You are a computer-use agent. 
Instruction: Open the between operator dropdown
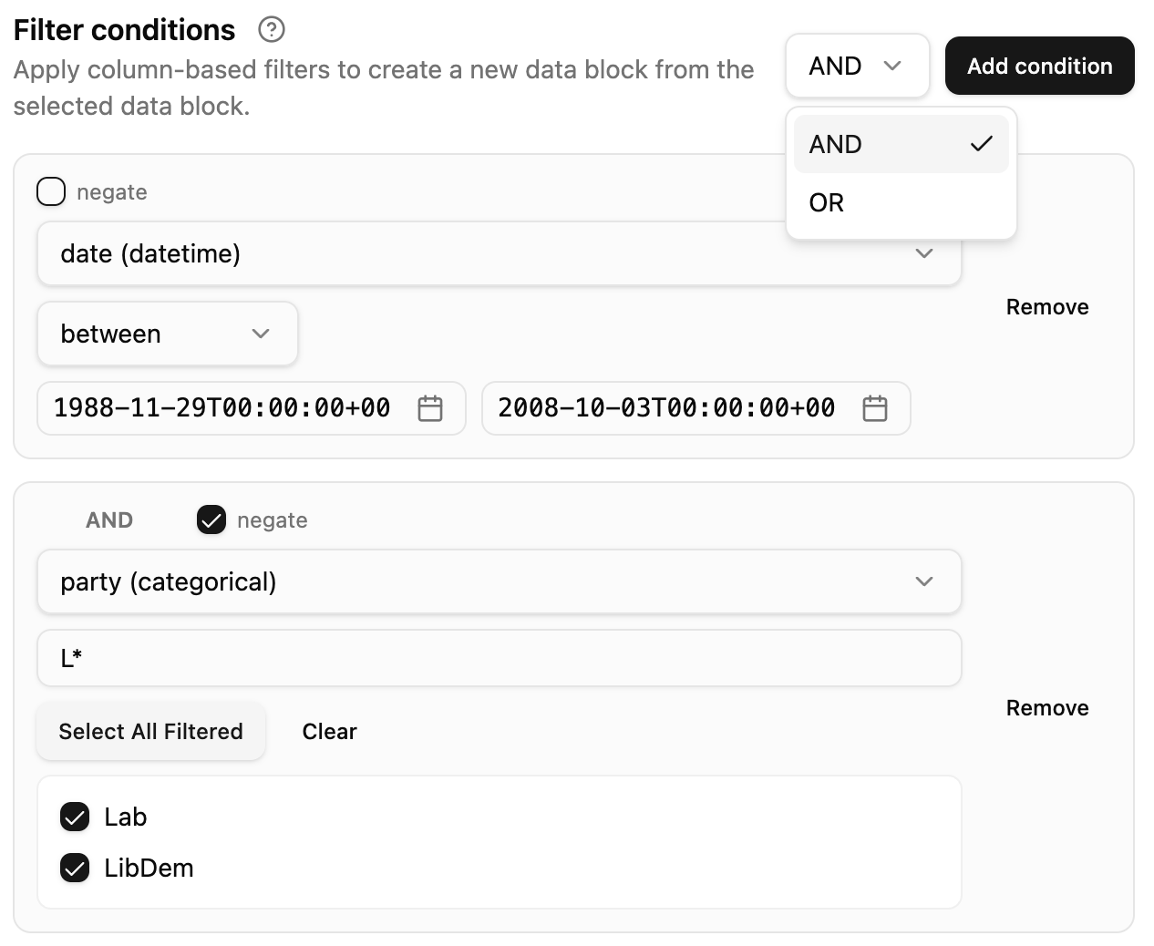[168, 334]
